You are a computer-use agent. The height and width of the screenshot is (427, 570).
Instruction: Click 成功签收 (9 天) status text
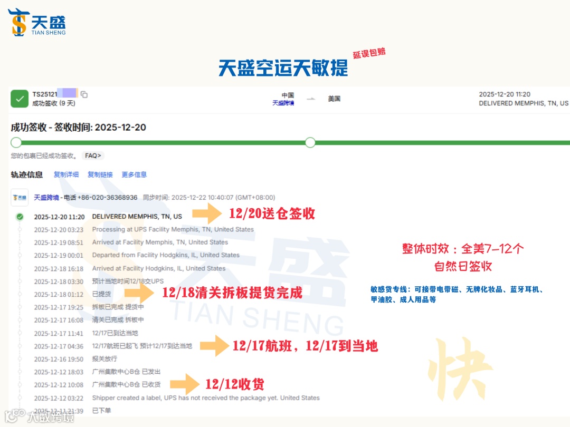click(x=54, y=103)
